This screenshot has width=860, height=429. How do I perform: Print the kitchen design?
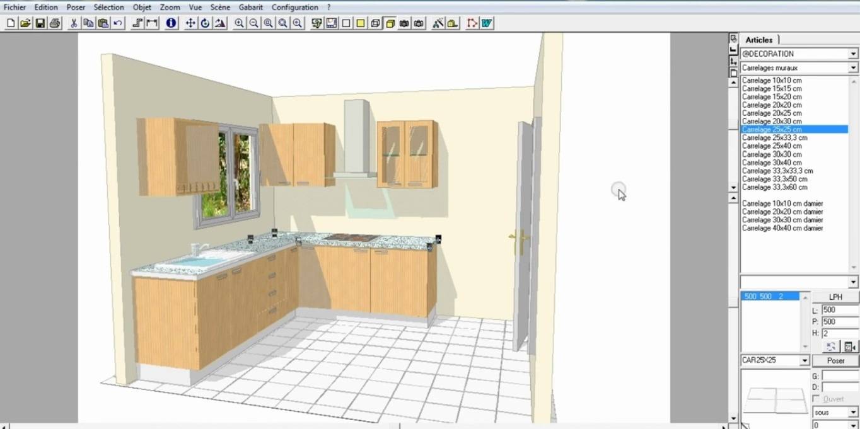tap(55, 23)
